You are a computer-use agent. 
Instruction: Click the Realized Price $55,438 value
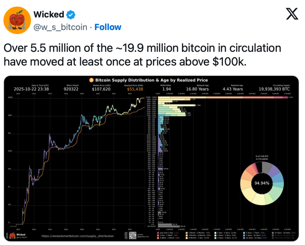pos(134,89)
